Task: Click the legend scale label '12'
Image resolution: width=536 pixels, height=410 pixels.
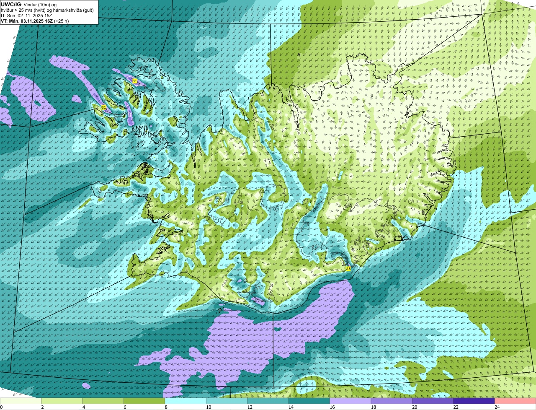Action: (250, 407)
